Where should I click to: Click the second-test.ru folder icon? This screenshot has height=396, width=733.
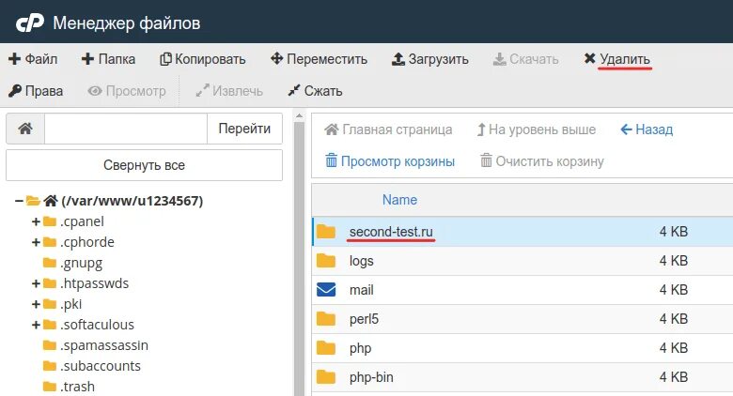326,232
